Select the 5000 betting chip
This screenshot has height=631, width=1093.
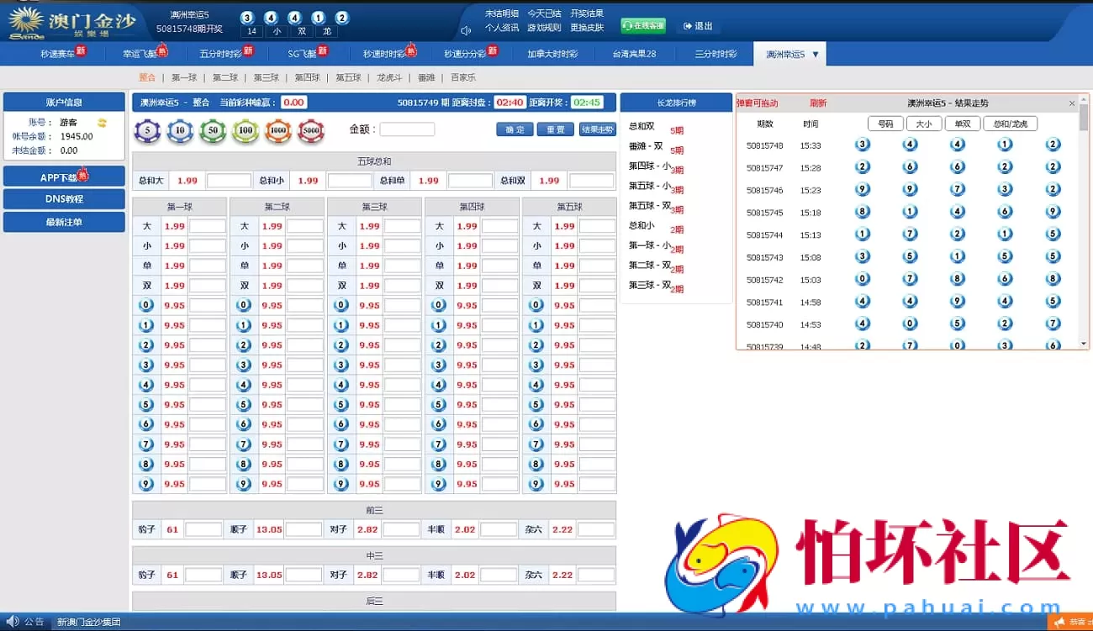[311, 130]
